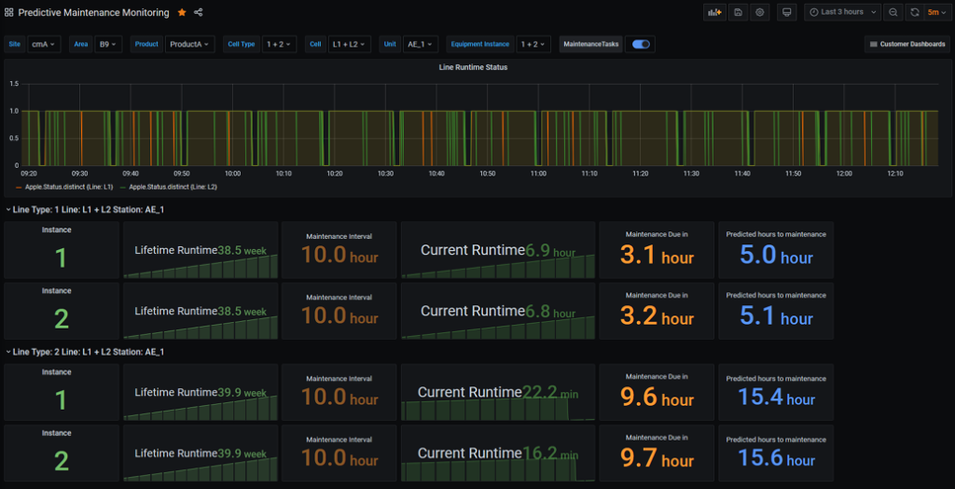Image resolution: width=955 pixels, height=489 pixels.
Task: Open the Site dropdown showing cmA
Action: point(44,44)
